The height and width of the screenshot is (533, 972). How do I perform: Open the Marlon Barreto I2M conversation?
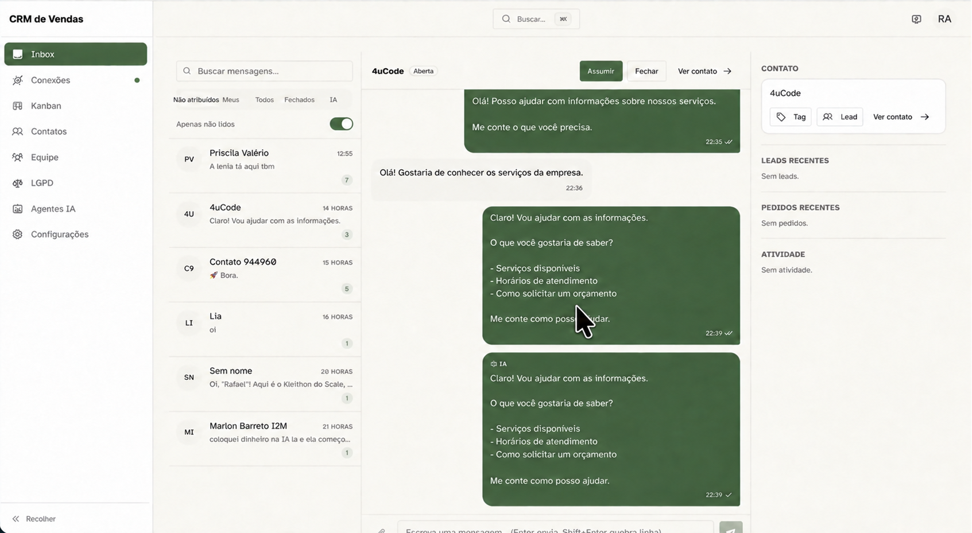pyautogui.click(x=265, y=439)
